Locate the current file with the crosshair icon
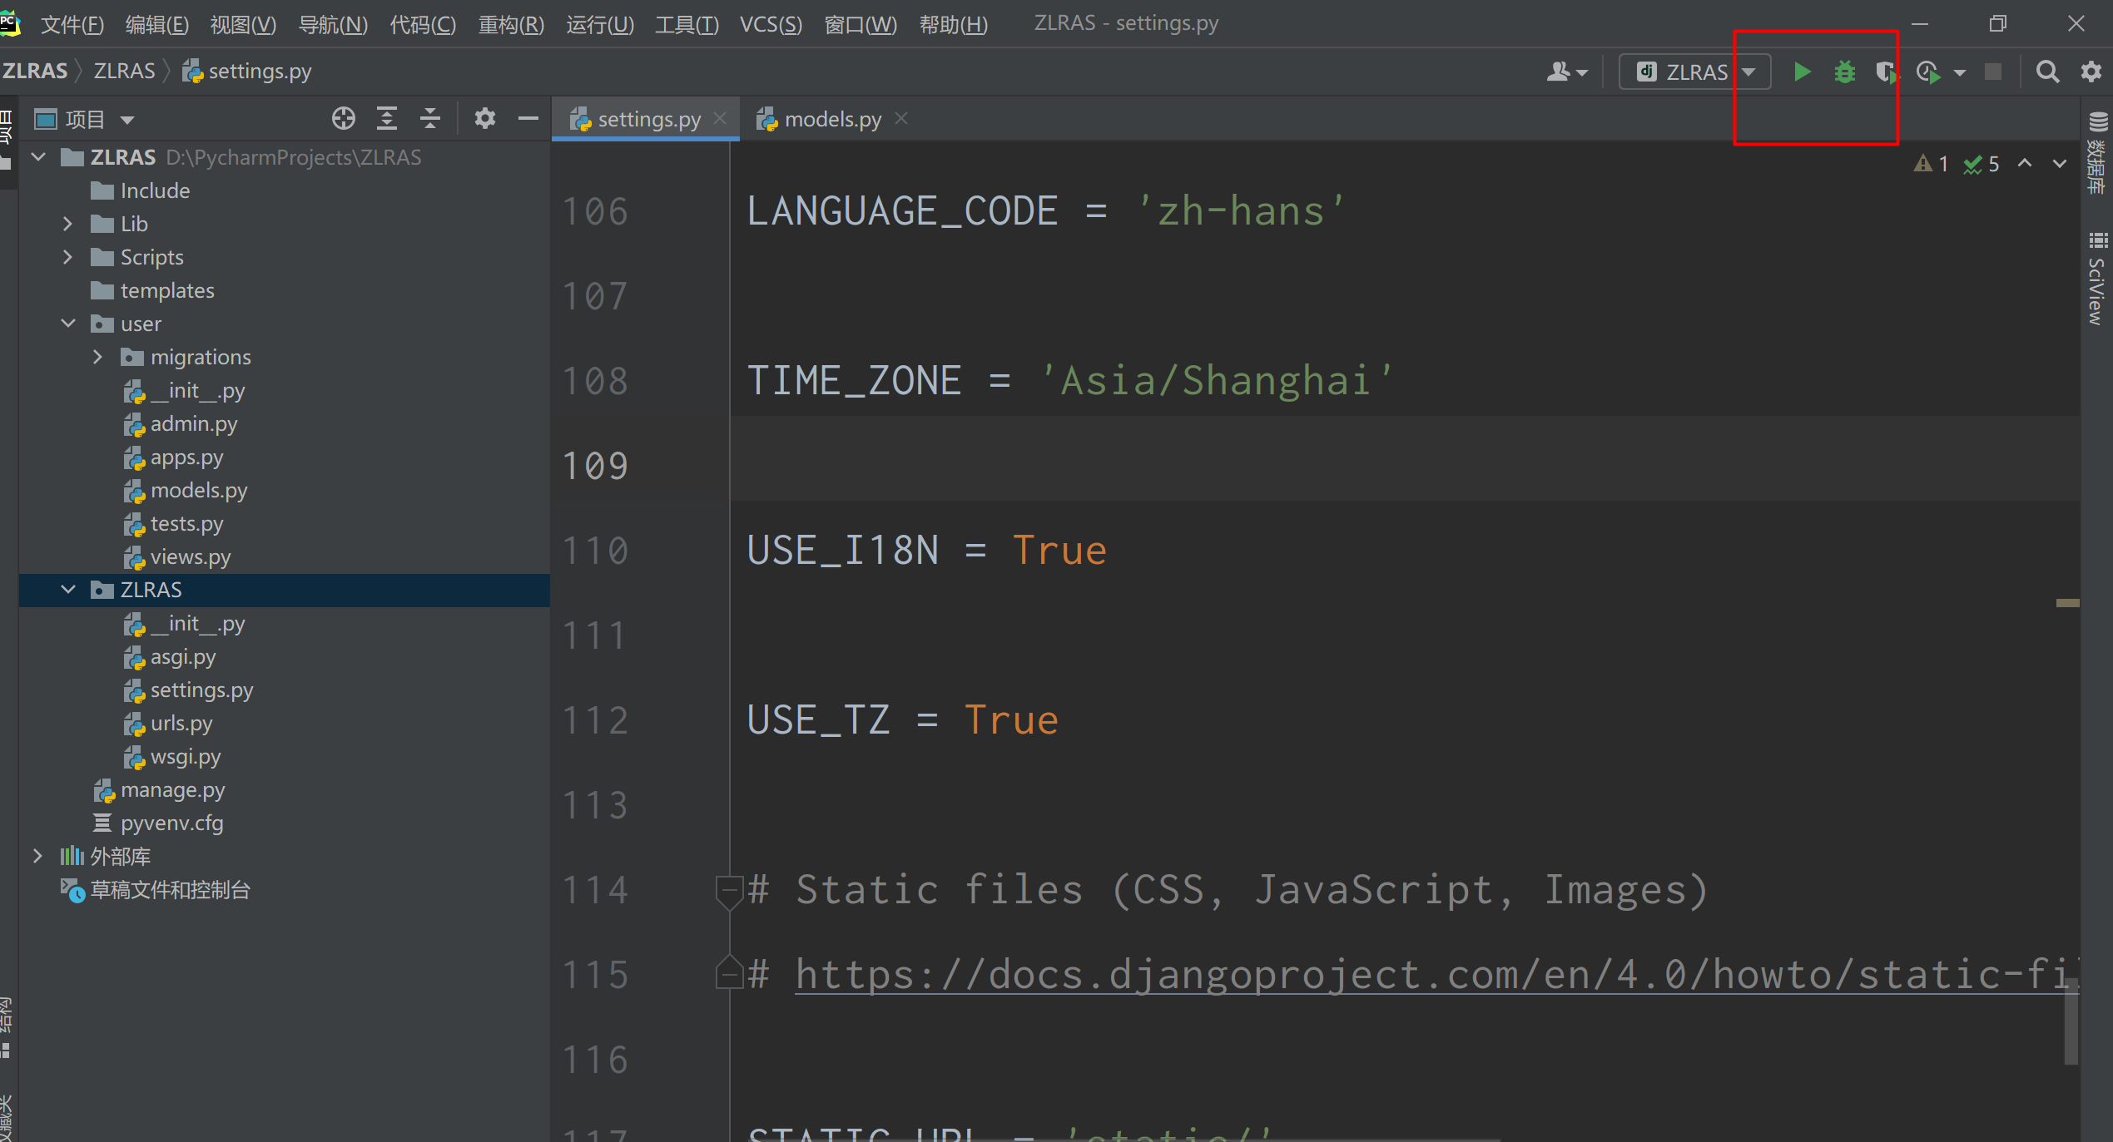 (343, 119)
